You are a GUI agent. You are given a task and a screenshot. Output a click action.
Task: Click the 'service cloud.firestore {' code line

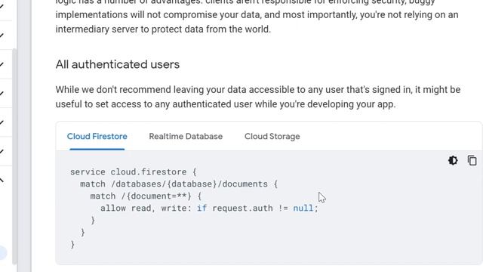[133, 172]
